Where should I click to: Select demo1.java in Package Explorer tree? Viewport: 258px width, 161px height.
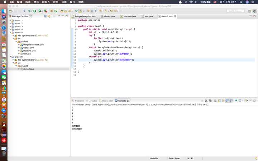click(x=29, y=69)
